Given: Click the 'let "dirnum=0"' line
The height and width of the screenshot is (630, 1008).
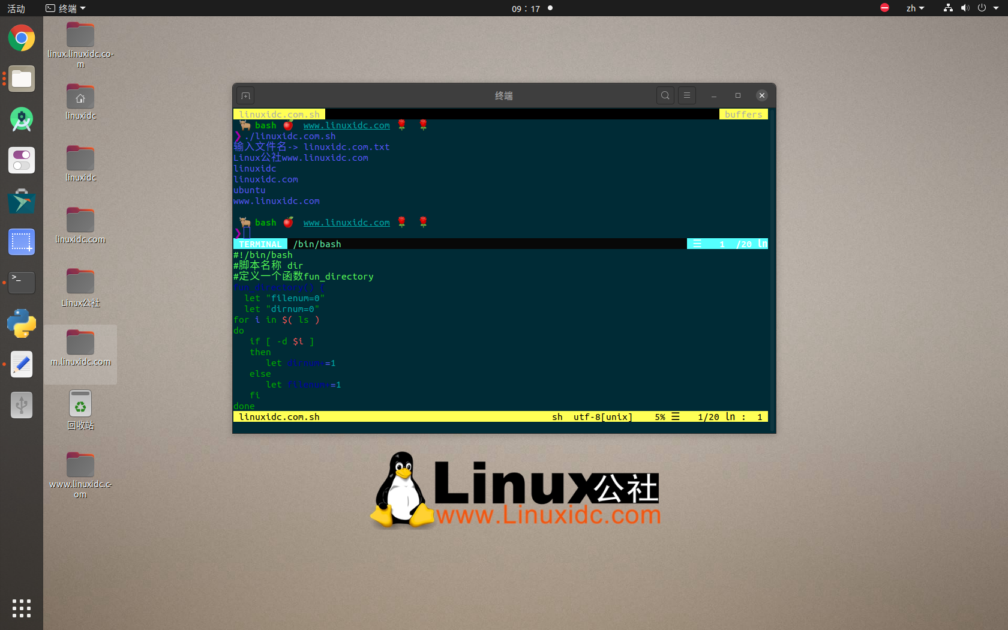Looking at the screenshot, I should (x=282, y=309).
